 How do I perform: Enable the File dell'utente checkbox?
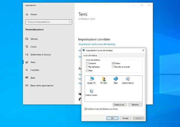point(87,67)
